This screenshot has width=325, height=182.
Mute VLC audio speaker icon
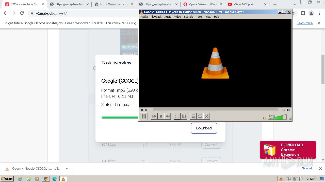(x=264, y=118)
